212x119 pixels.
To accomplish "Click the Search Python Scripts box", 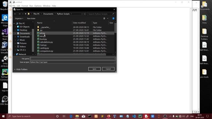I will [x=101, y=14].
